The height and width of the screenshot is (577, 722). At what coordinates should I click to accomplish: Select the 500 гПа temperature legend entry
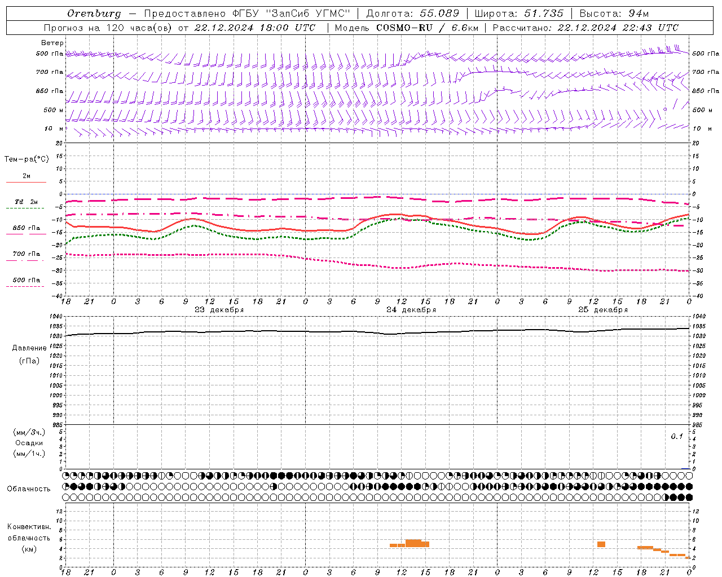click(x=26, y=280)
